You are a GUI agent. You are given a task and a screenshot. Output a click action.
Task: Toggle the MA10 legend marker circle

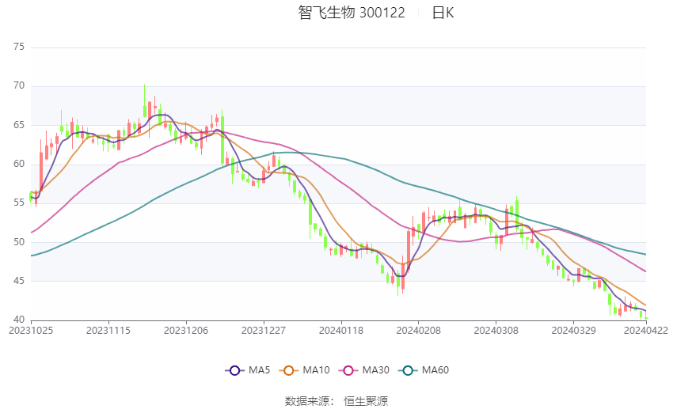click(x=288, y=370)
